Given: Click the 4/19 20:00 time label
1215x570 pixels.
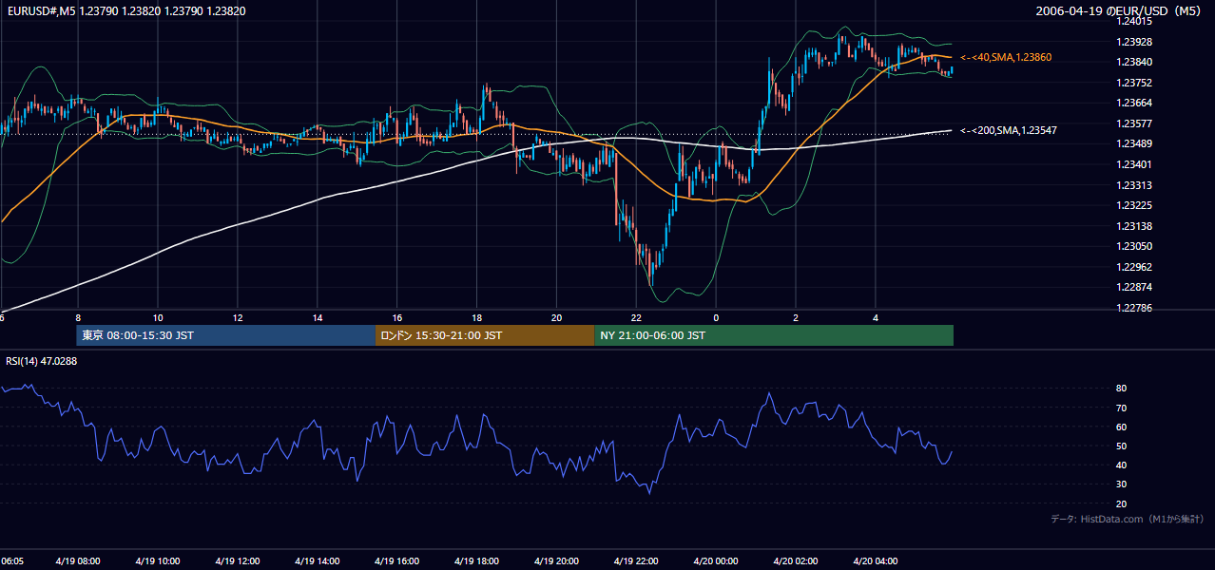Looking at the screenshot, I should 557,561.
